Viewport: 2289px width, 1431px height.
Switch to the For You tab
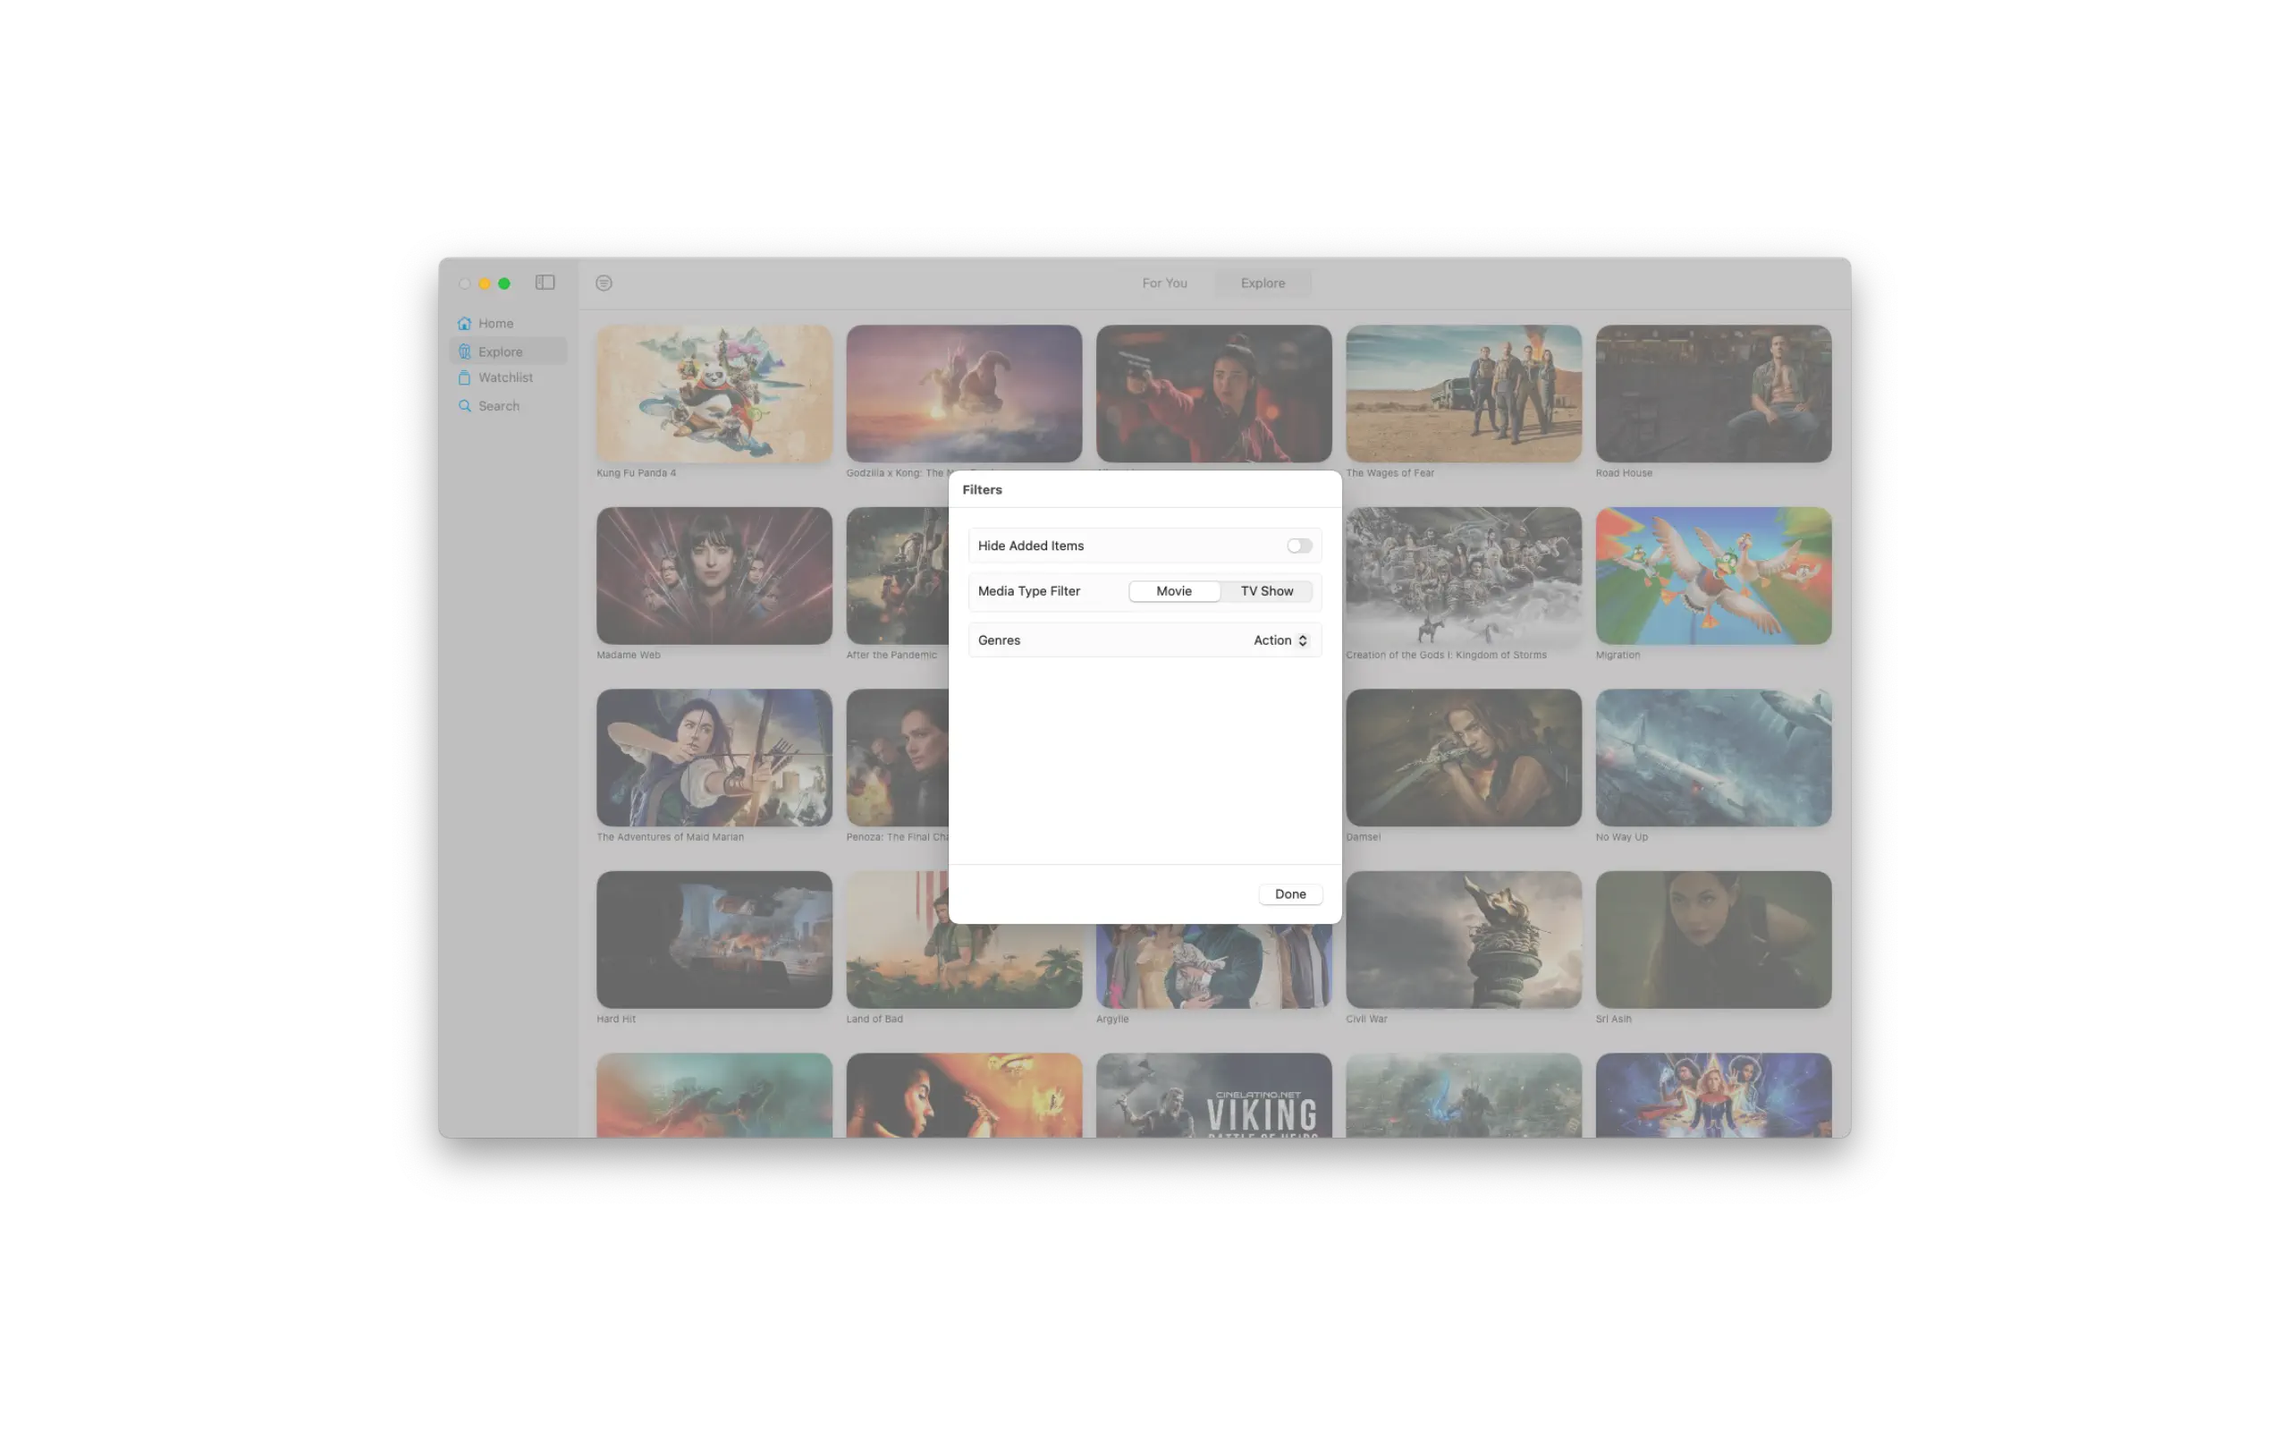[1164, 283]
